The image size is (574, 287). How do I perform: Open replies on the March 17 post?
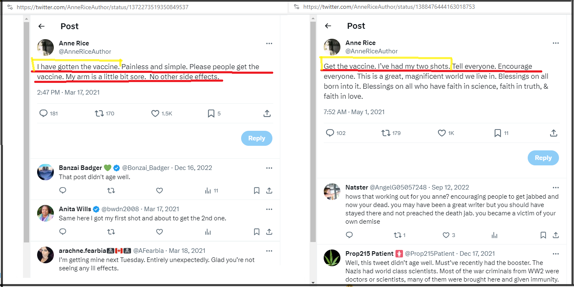[43, 113]
